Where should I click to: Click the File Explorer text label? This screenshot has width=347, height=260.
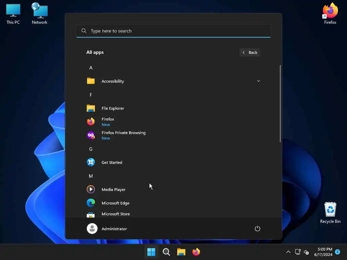point(113,108)
